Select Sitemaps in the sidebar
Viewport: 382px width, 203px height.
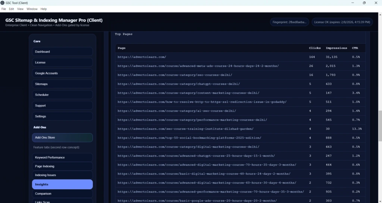click(x=62, y=84)
